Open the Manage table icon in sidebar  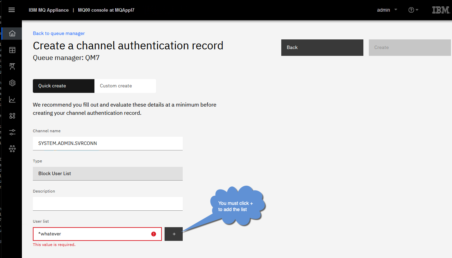[12, 50]
